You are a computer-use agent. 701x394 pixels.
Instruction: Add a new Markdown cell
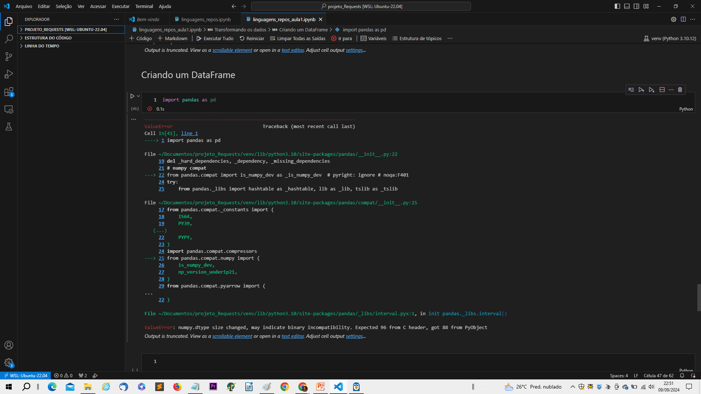[x=172, y=38]
